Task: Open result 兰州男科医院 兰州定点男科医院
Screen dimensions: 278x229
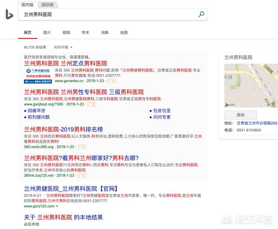Action: [66, 63]
